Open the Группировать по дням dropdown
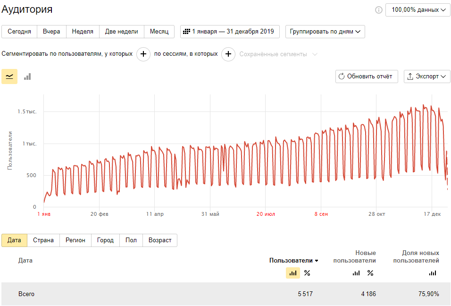Screen dimensions: 451x306 (x=325, y=32)
